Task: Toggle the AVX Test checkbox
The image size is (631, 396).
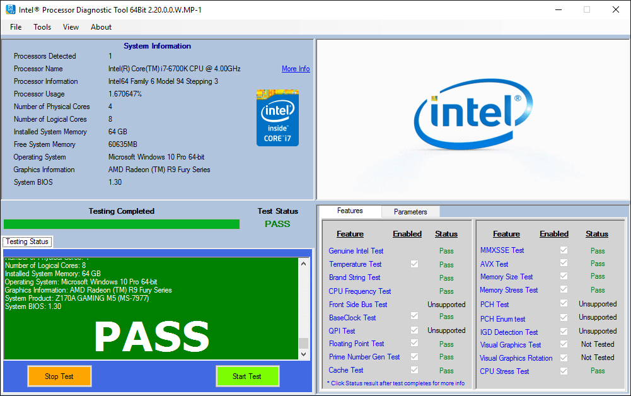Action: click(x=564, y=263)
